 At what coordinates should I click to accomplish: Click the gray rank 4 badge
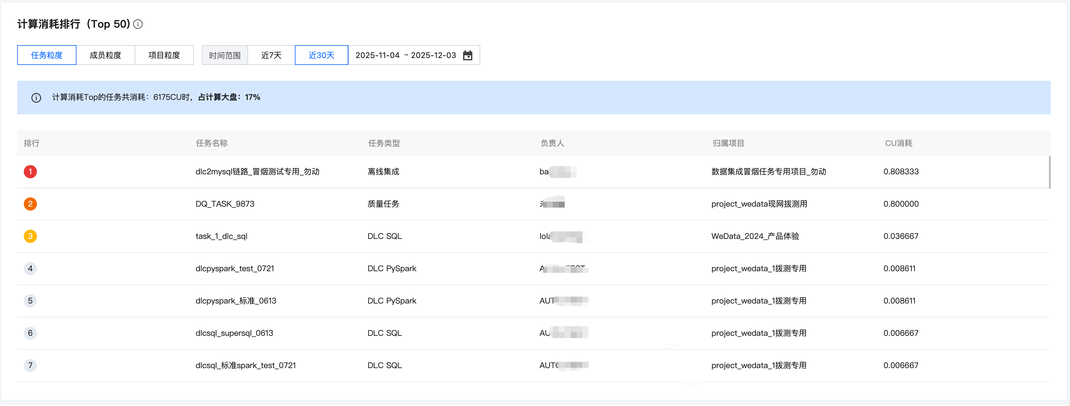click(30, 269)
